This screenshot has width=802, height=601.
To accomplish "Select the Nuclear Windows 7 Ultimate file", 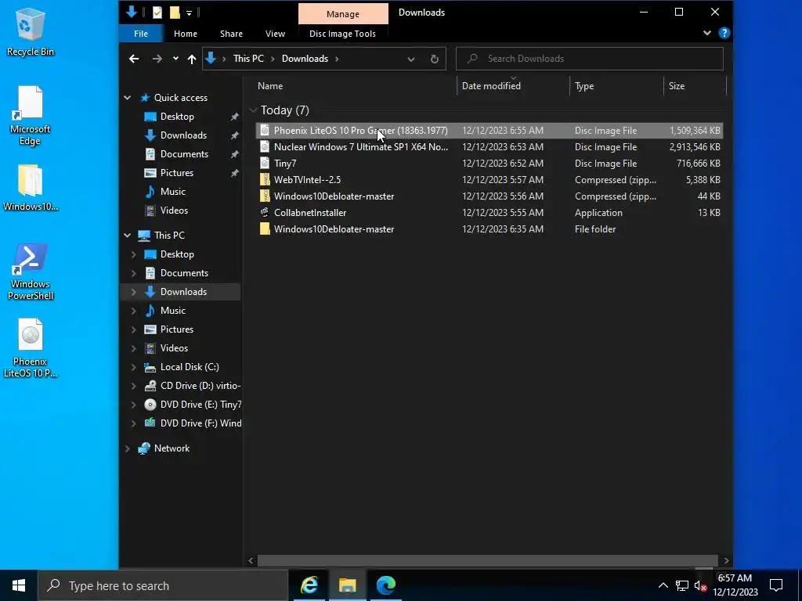I will tap(489, 147).
